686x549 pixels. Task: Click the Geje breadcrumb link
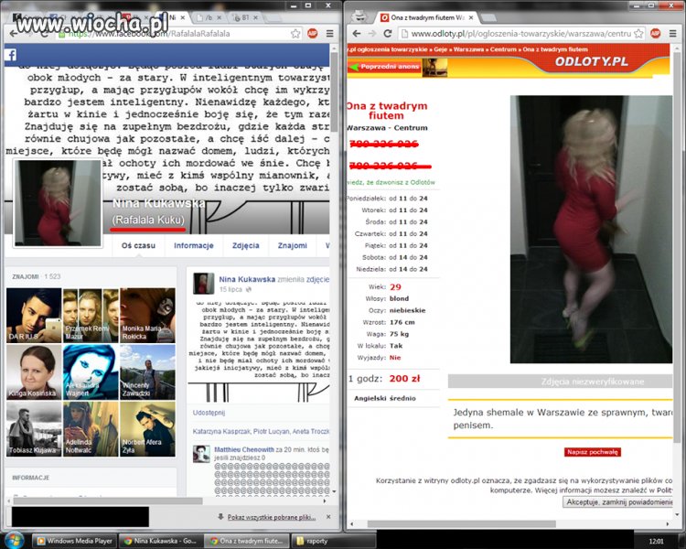(441, 49)
